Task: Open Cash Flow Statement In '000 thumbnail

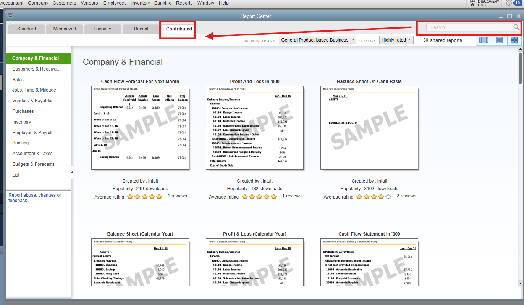Action: [x=369, y=262]
